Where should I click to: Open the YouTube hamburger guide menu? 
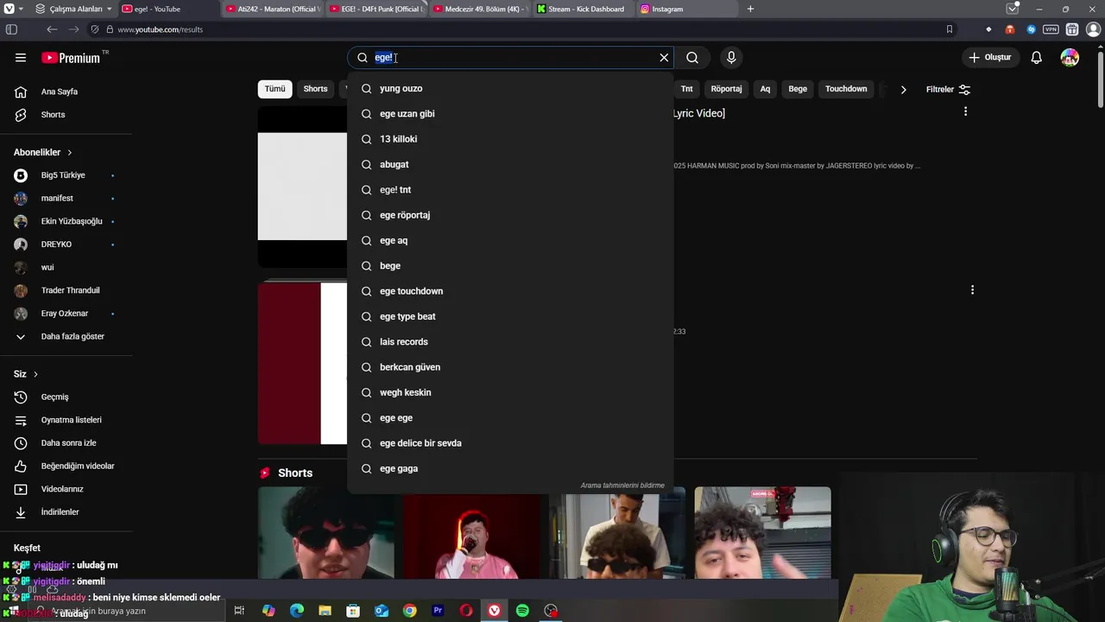[21, 58]
